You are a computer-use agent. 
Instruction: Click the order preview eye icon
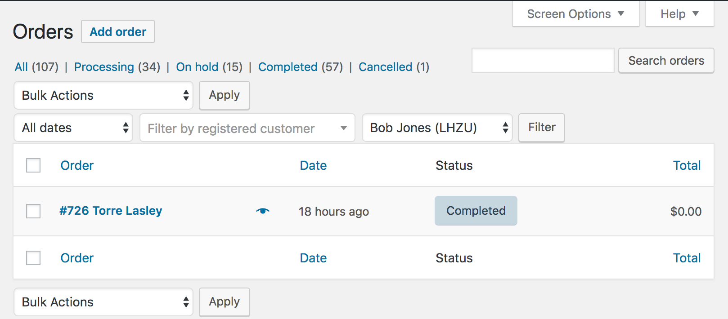(x=263, y=211)
